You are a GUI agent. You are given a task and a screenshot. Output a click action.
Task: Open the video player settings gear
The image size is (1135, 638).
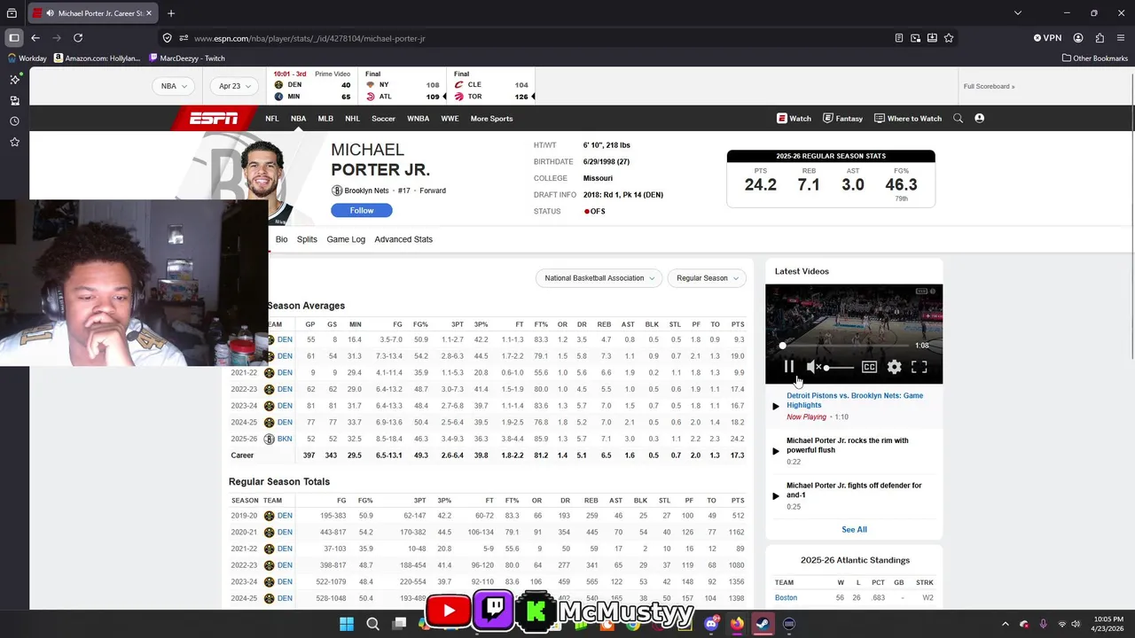[x=894, y=367]
